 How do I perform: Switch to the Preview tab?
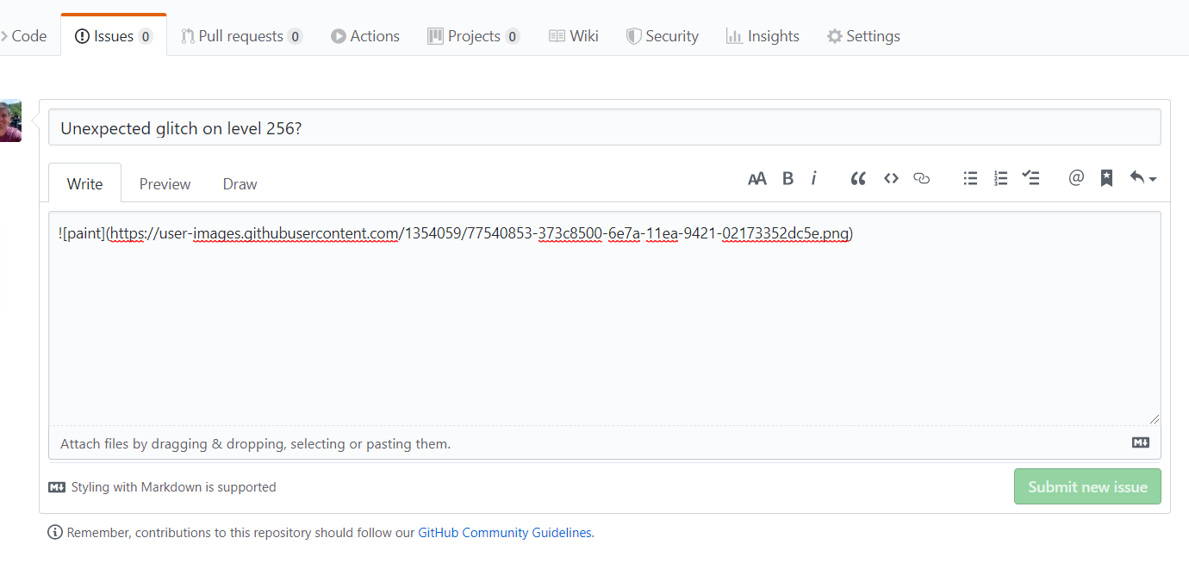pyautogui.click(x=165, y=184)
